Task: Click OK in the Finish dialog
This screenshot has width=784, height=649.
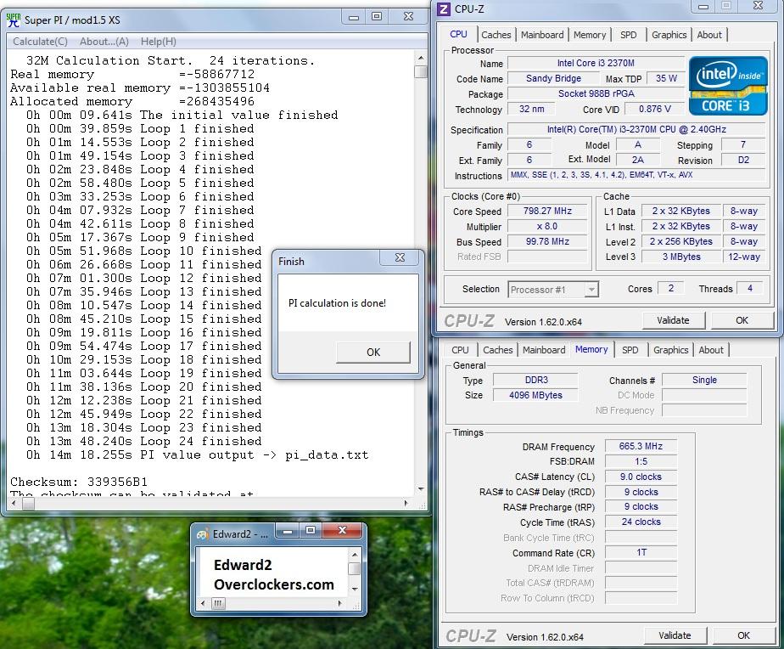Action: [373, 352]
